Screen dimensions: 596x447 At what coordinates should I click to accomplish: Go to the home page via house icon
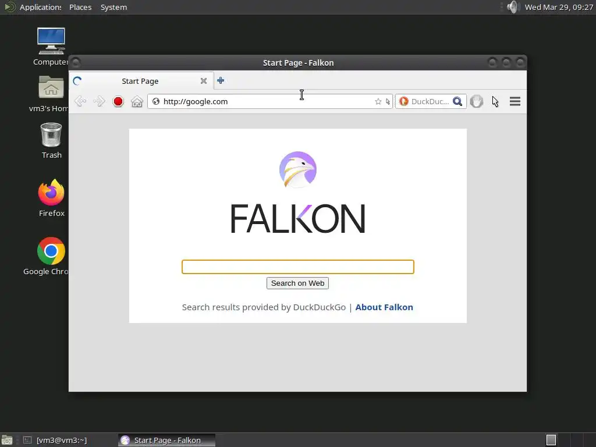(137, 101)
